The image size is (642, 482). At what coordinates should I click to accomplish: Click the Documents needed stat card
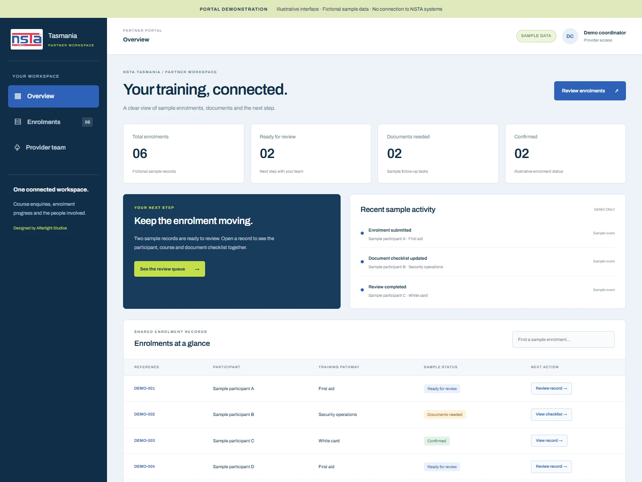pos(438,154)
